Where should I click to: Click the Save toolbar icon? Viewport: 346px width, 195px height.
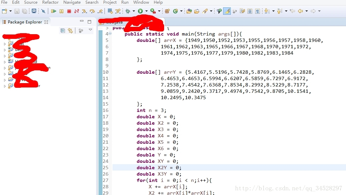pyautogui.click(x=17, y=11)
